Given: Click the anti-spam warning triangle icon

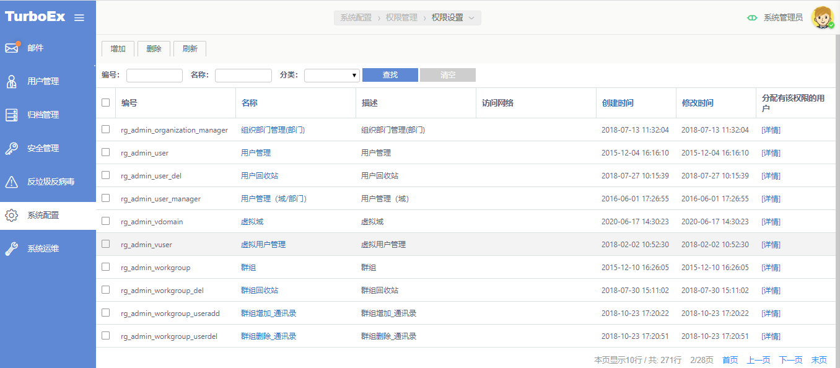Looking at the screenshot, I should (x=12, y=182).
